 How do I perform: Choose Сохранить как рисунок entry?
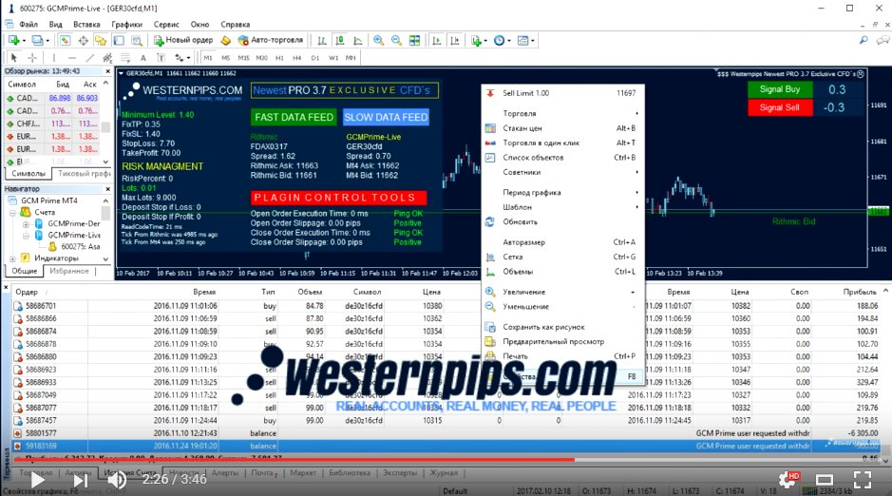pos(563,327)
